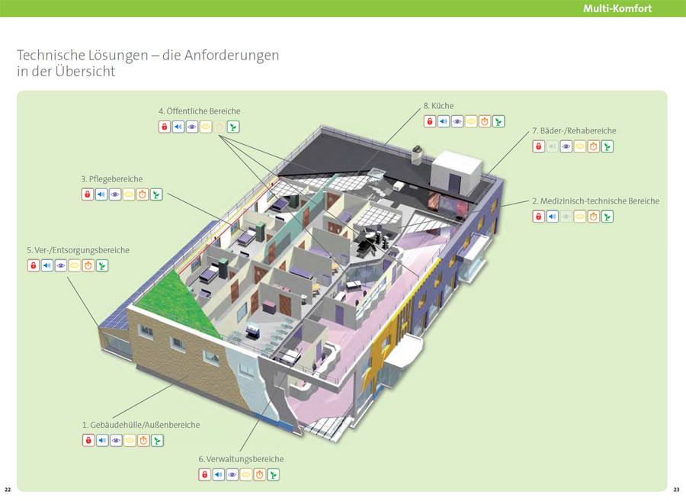The height and width of the screenshot is (501, 686).
Task: Pick the yellow oval icon under Bäder-/Rehabereiche
Action: (x=580, y=146)
